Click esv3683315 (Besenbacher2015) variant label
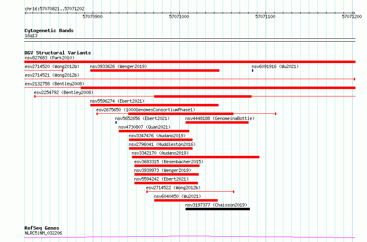The image size is (367, 242). (x=169, y=162)
